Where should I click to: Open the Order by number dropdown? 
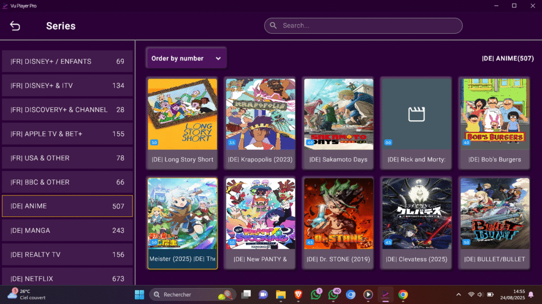pyautogui.click(x=186, y=58)
